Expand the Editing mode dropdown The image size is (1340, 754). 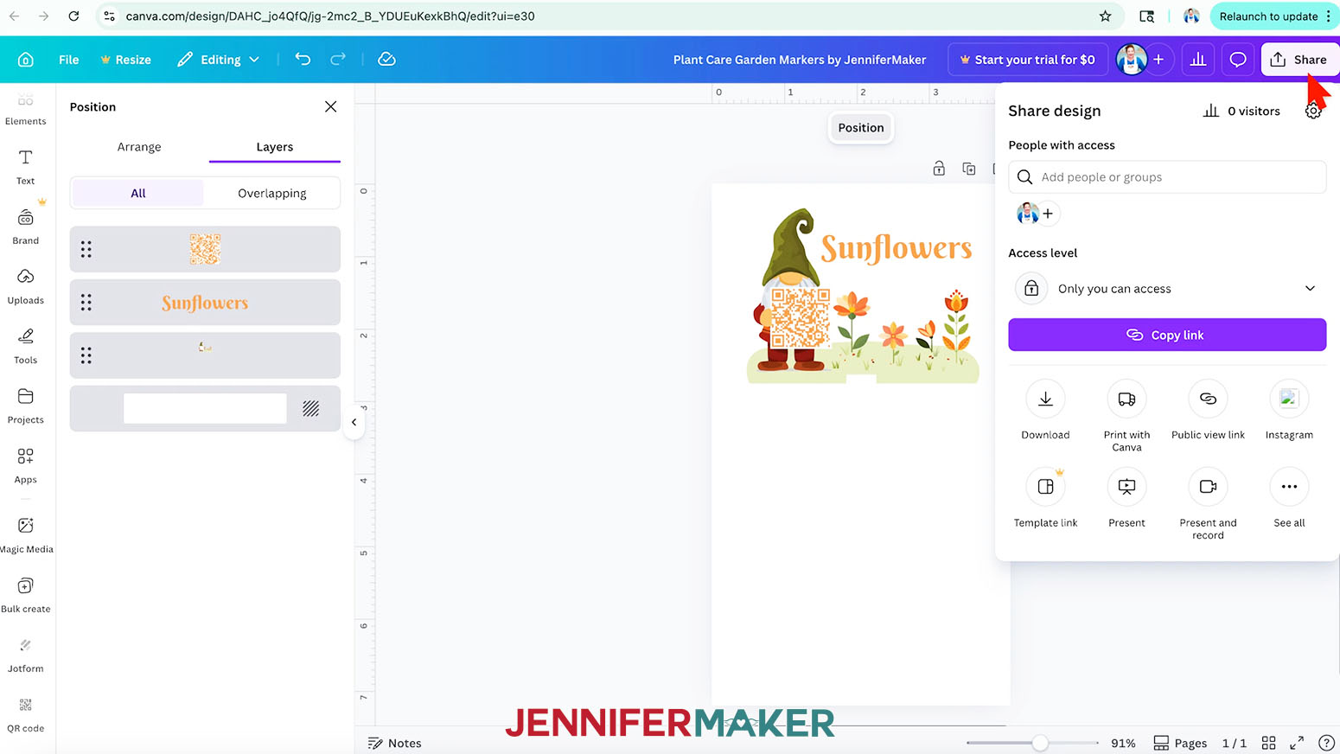[219, 60]
